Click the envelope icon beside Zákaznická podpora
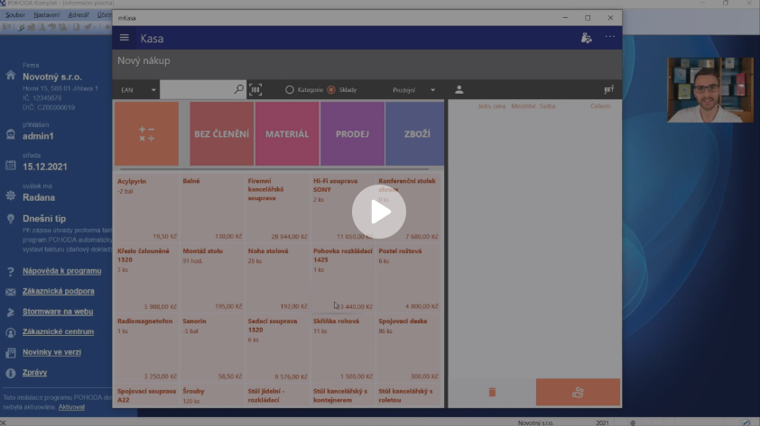Image resolution: width=760 pixels, height=426 pixels. click(x=11, y=292)
